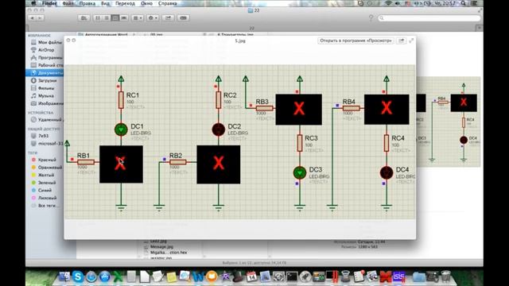Open the arrange-by dropdown in toolbar
The width and height of the screenshot is (509, 286).
point(138,18)
